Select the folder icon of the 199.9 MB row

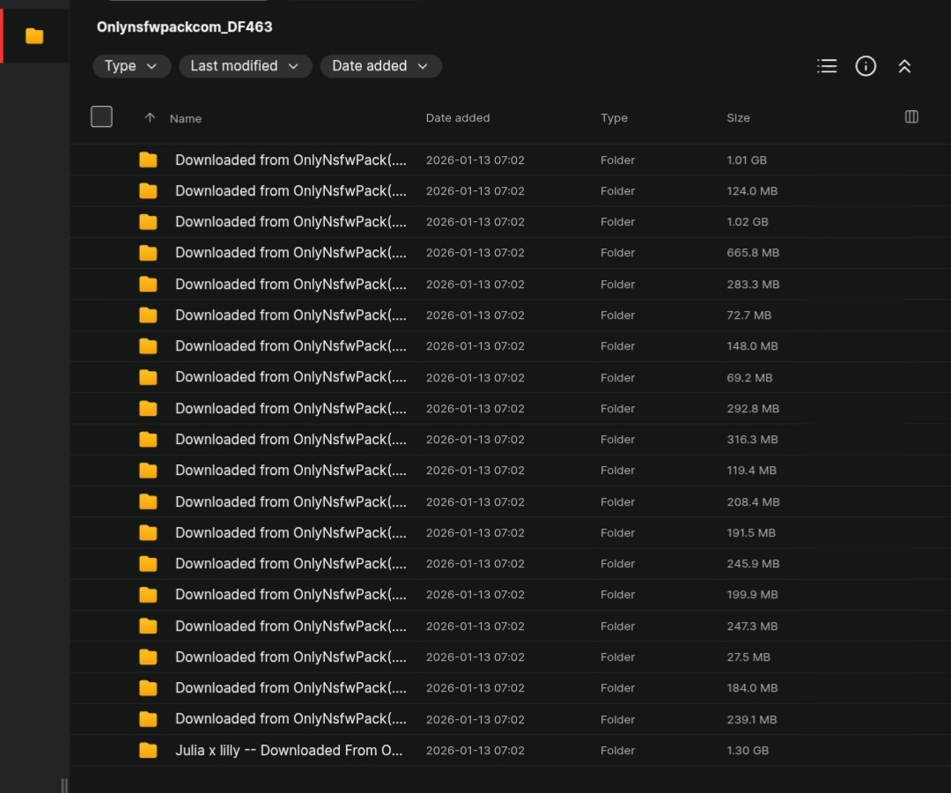coord(148,595)
